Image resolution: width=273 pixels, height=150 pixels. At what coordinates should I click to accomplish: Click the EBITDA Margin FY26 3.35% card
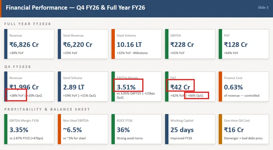coord(29,129)
